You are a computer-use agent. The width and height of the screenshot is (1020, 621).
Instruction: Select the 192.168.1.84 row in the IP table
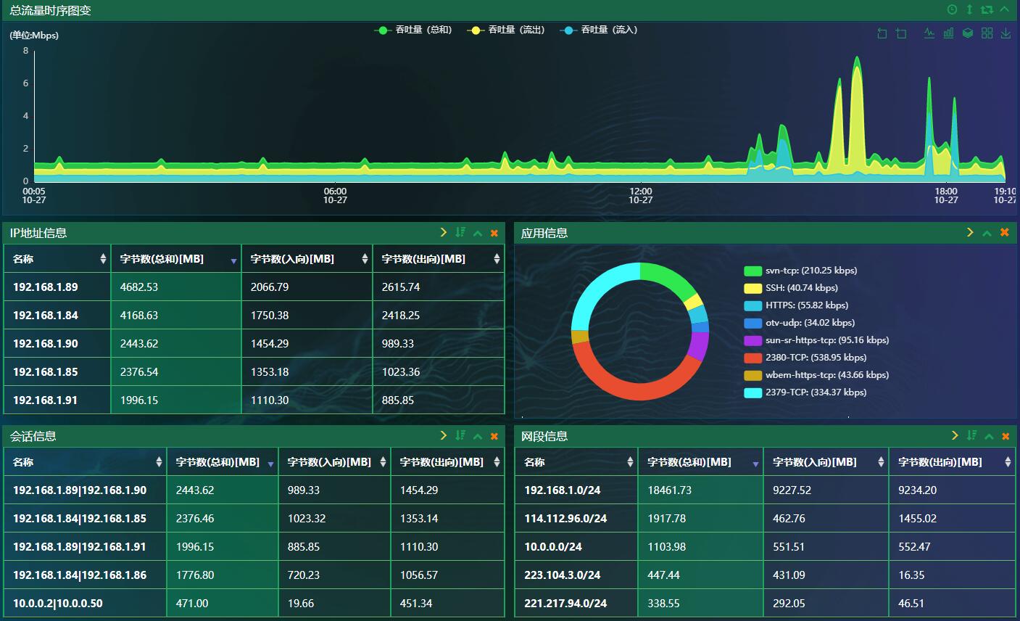coord(254,316)
